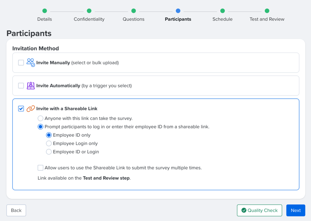Enable the Invite Manually checkbox
The height and width of the screenshot is (221, 311).
(x=21, y=62)
